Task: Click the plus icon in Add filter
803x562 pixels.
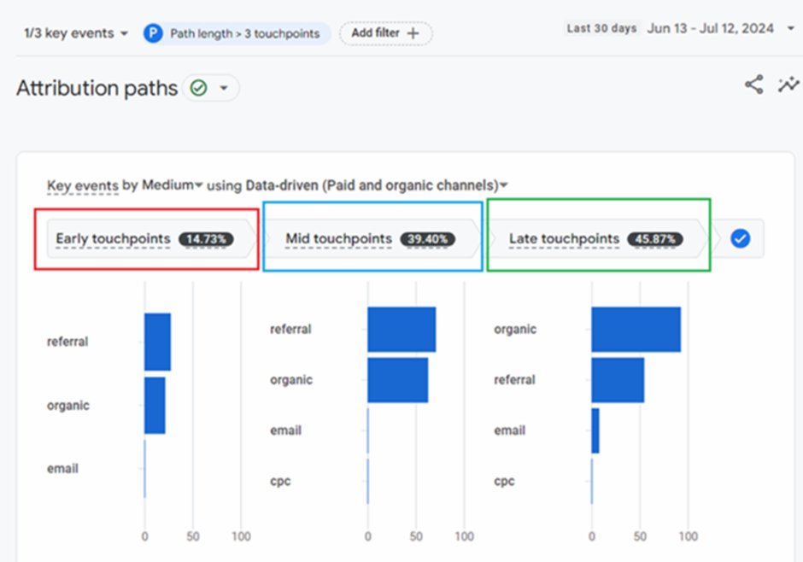Action: tap(413, 33)
